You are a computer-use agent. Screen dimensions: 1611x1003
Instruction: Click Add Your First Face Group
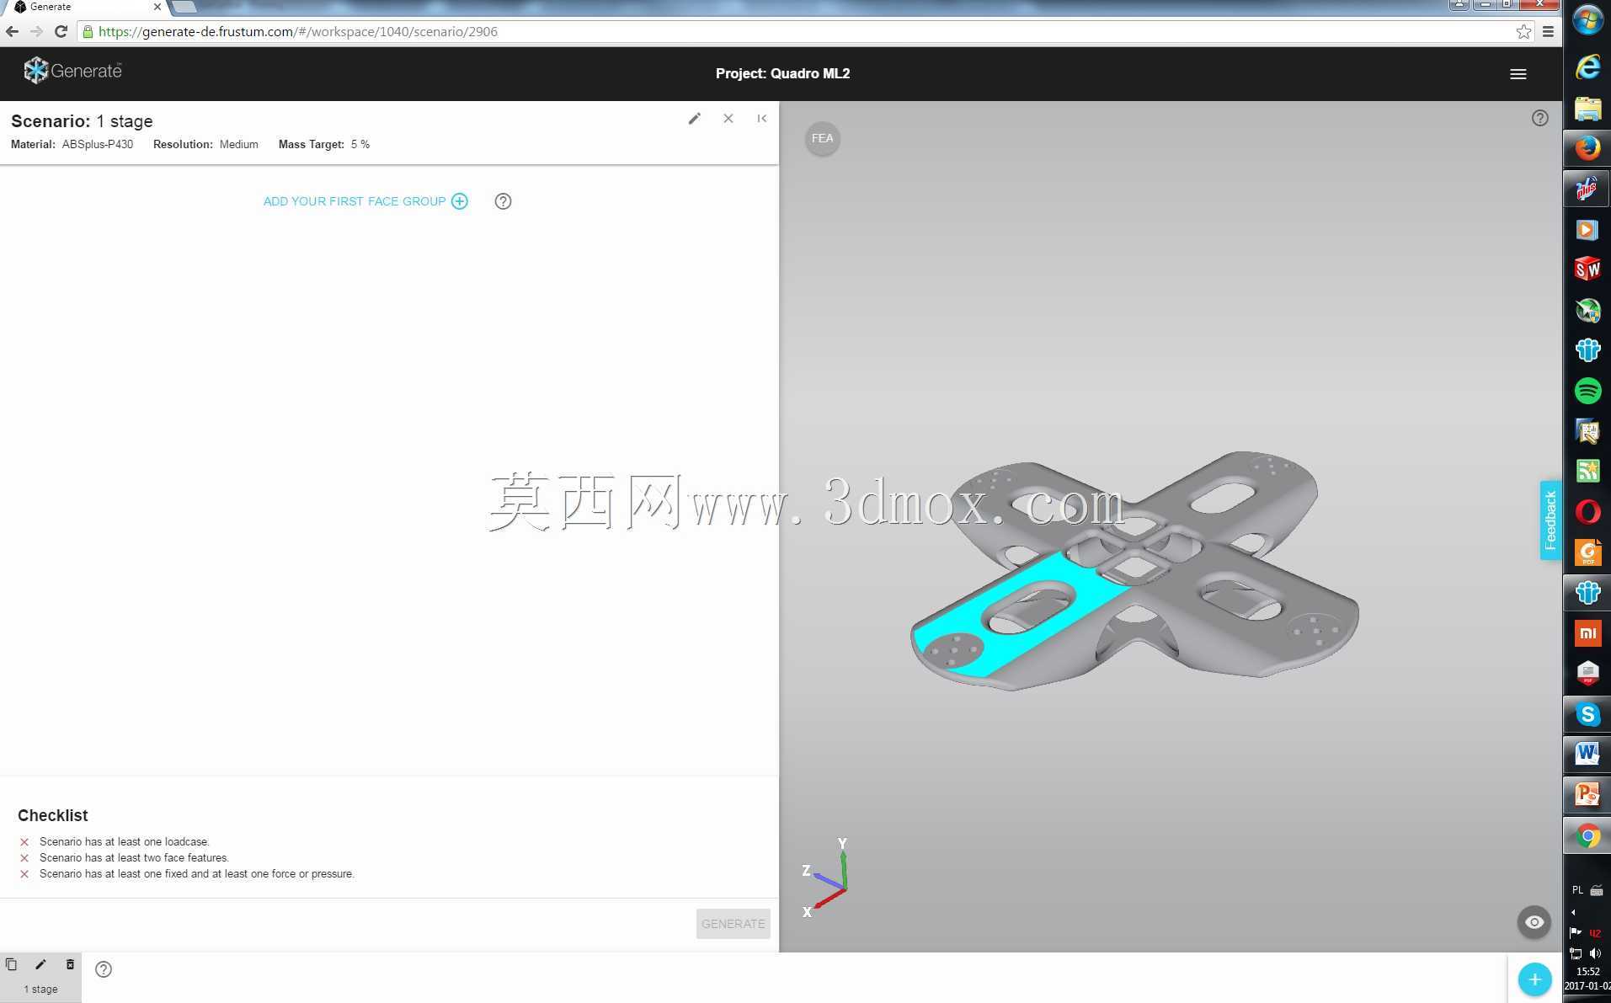click(365, 201)
